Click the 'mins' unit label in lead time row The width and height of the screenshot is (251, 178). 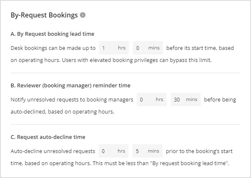click(154, 48)
